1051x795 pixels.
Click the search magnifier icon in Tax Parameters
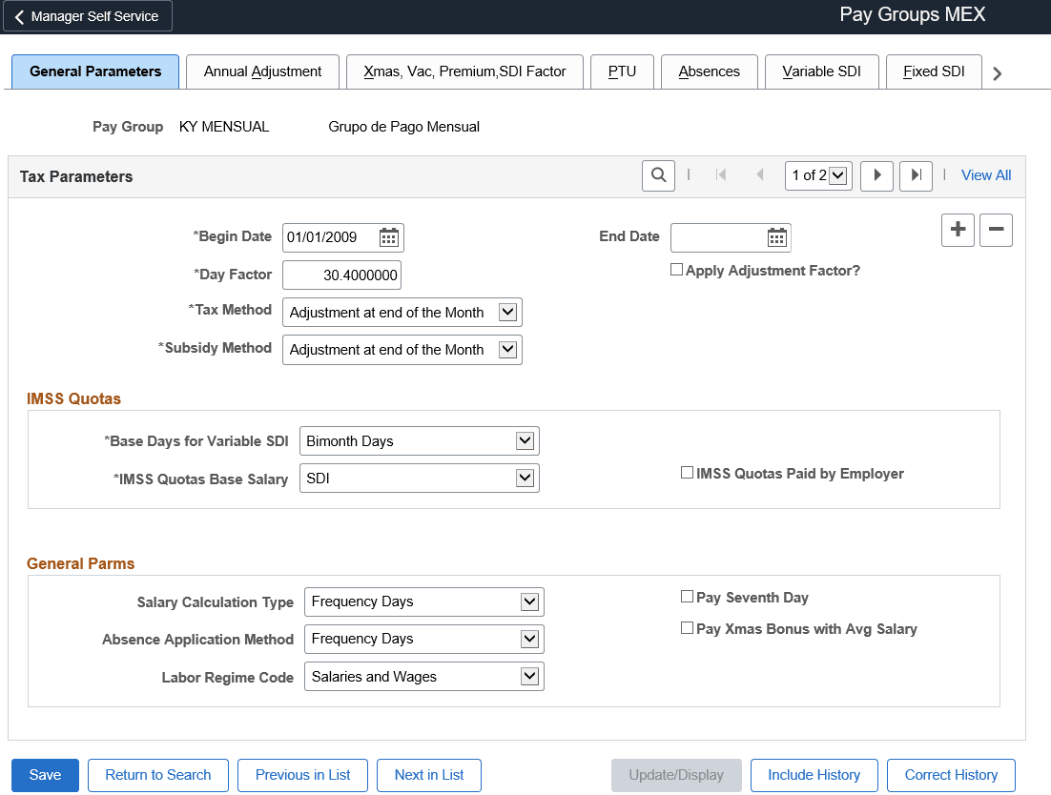coord(658,175)
